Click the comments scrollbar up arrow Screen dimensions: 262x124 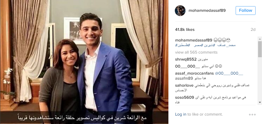(x=260, y=39)
